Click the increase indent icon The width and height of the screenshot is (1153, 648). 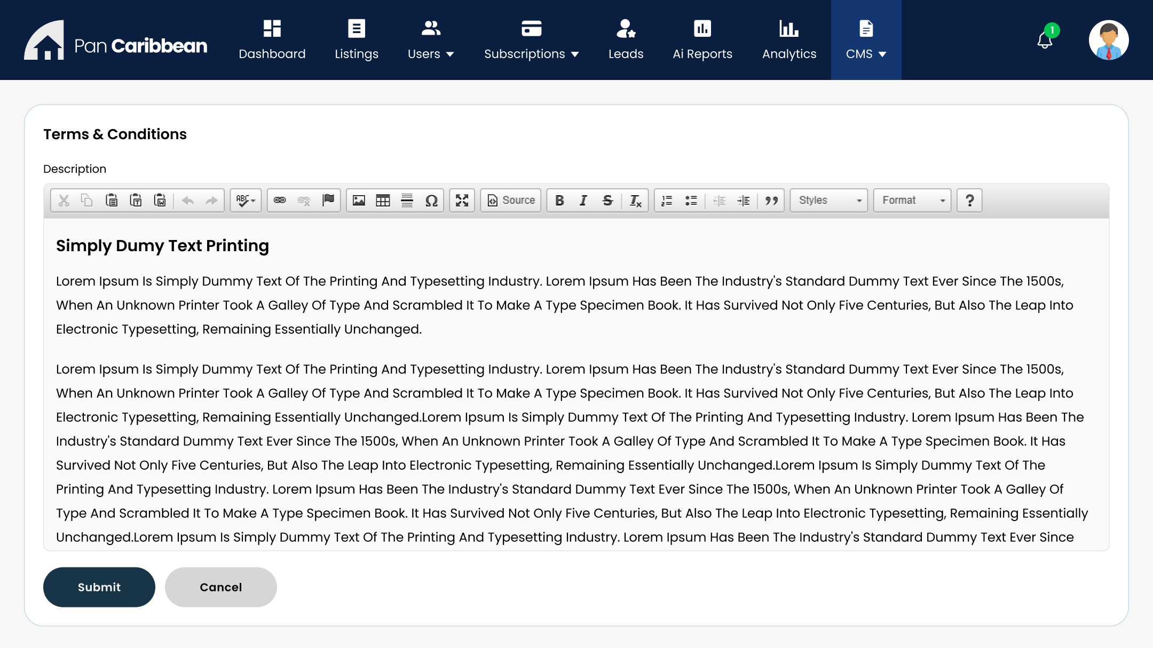click(743, 201)
